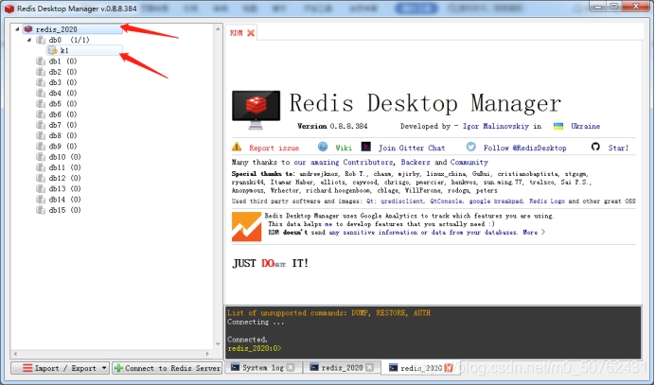Screen dimensions: 655x385
Task: Open the Star! link
Action: point(618,148)
